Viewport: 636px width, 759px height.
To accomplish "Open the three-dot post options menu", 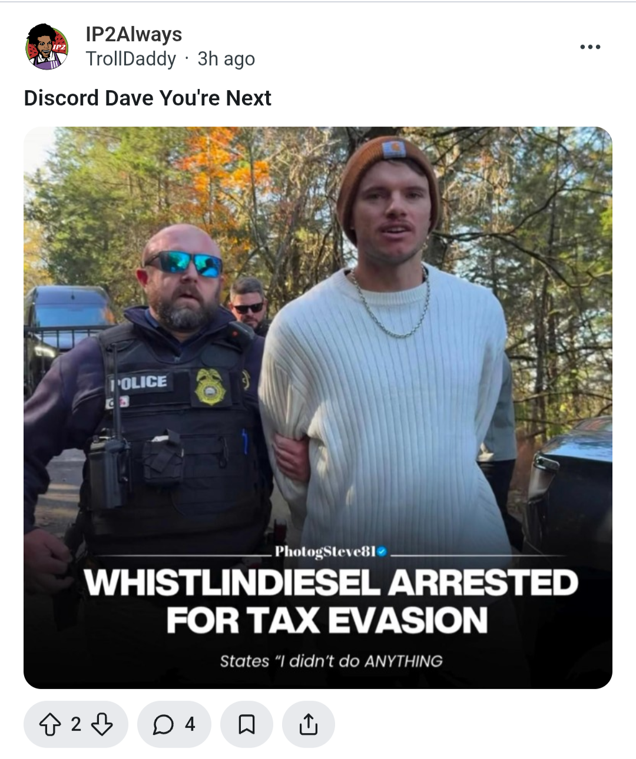I will (590, 47).
